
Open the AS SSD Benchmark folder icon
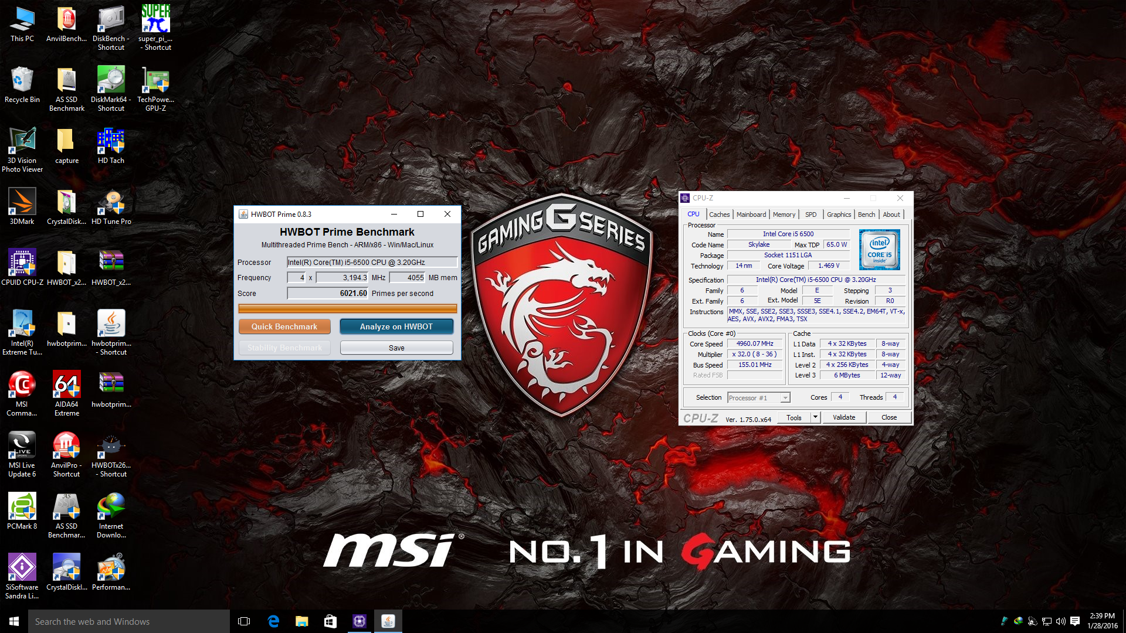[66, 89]
